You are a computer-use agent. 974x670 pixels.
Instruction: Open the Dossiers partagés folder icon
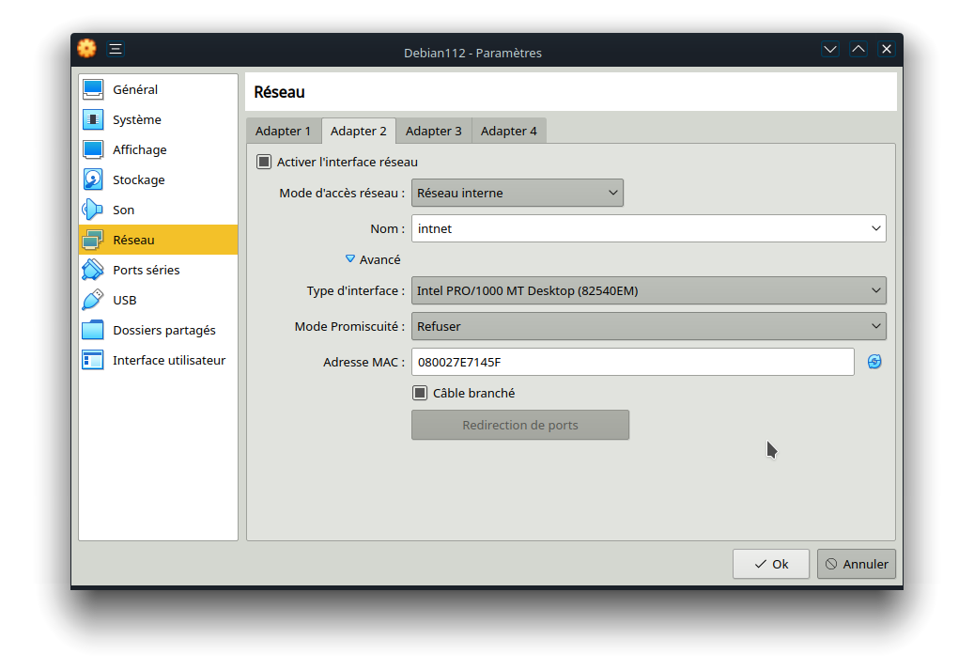coord(93,331)
